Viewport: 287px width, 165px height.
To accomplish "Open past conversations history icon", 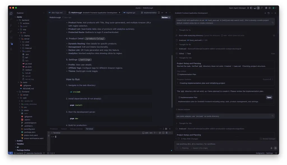I will (x=269, y=13).
